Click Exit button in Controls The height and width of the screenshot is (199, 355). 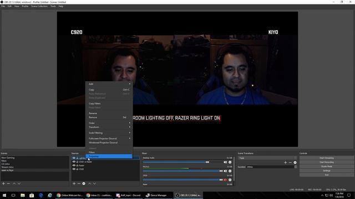327,175
